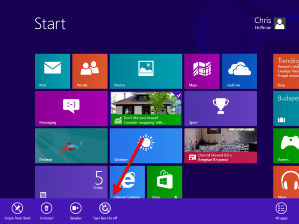Open the Sport tile with trophy

click(221, 109)
